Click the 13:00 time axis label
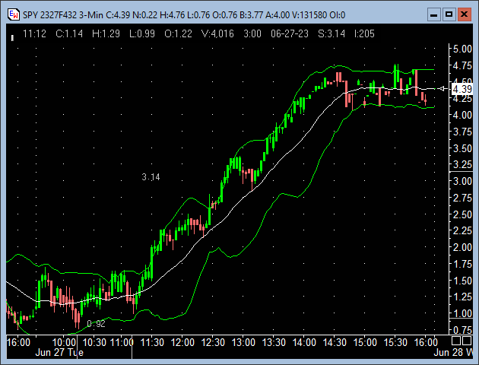The image size is (479, 365). [243, 342]
